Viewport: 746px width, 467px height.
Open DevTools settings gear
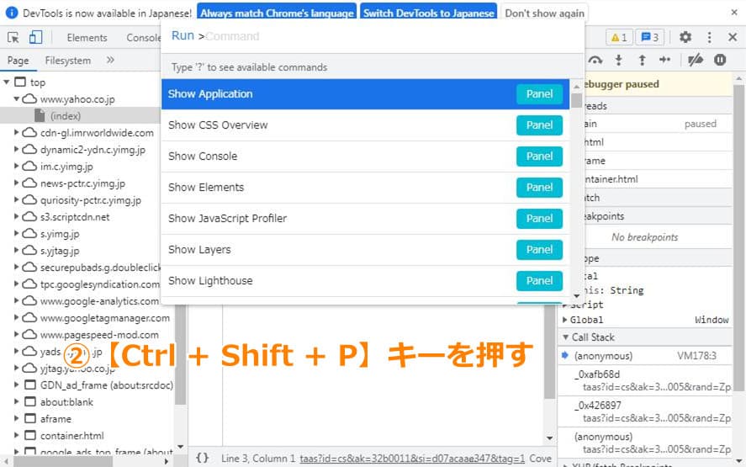click(685, 37)
